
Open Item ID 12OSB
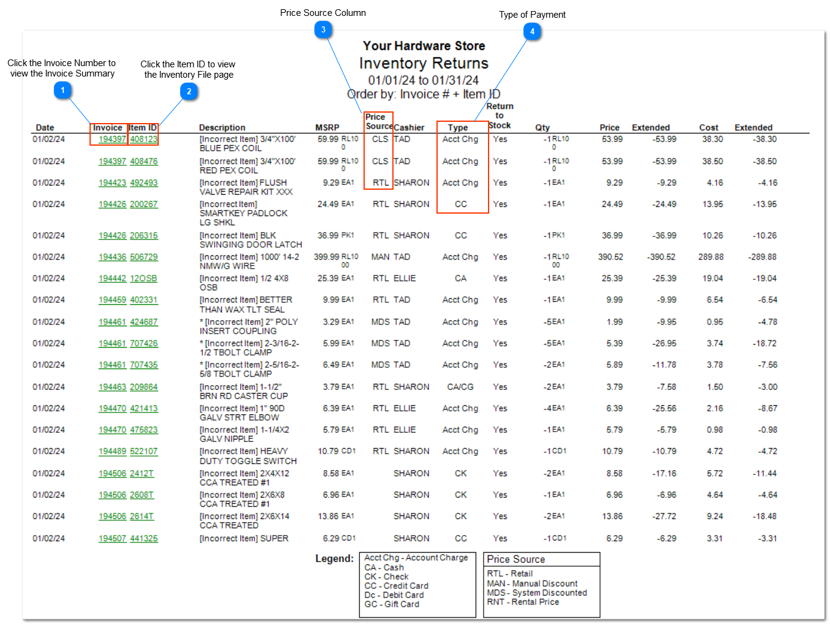[143, 279]
